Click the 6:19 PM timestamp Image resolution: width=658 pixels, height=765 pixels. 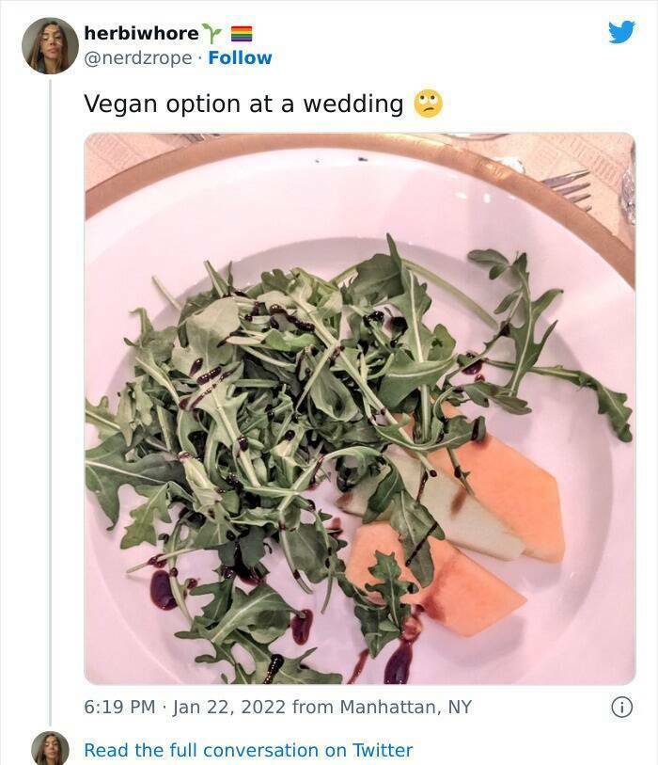[x=119, y=707]
